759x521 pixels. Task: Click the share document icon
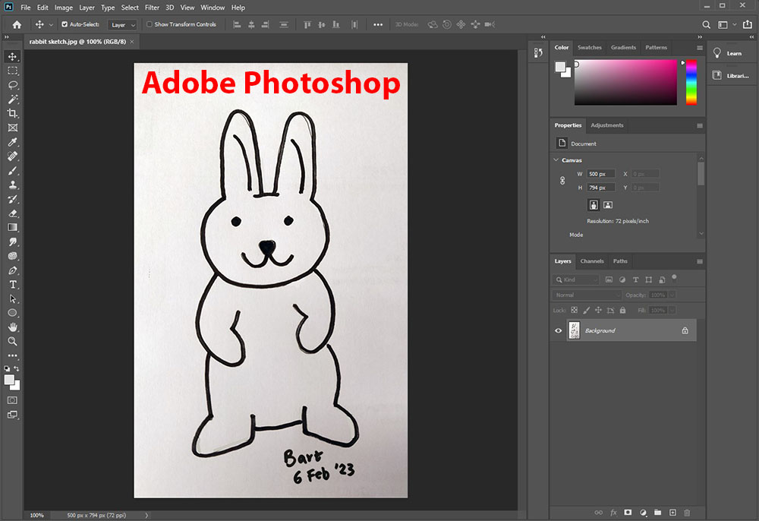tap(748, 25)
